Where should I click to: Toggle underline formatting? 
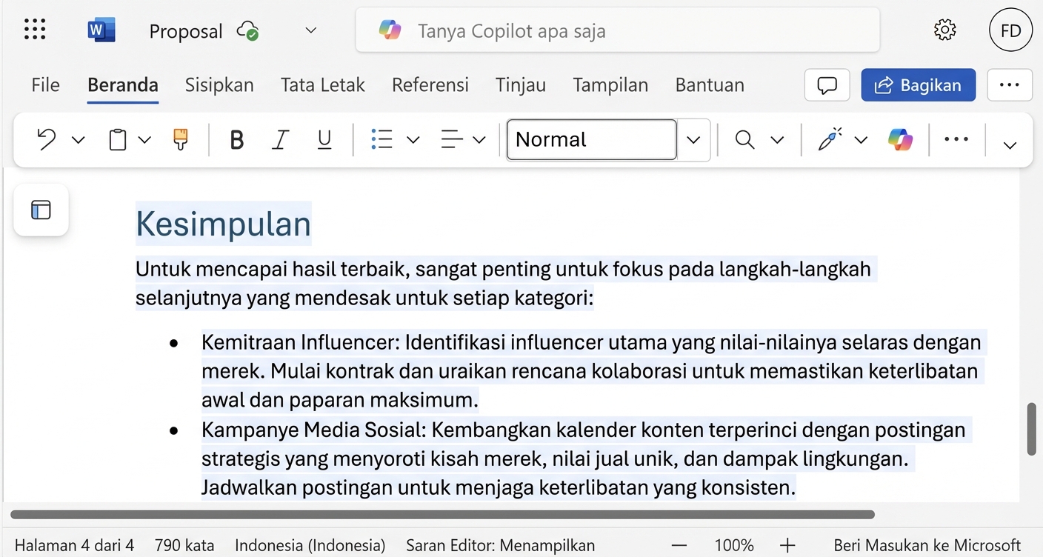tap(324, 139)
